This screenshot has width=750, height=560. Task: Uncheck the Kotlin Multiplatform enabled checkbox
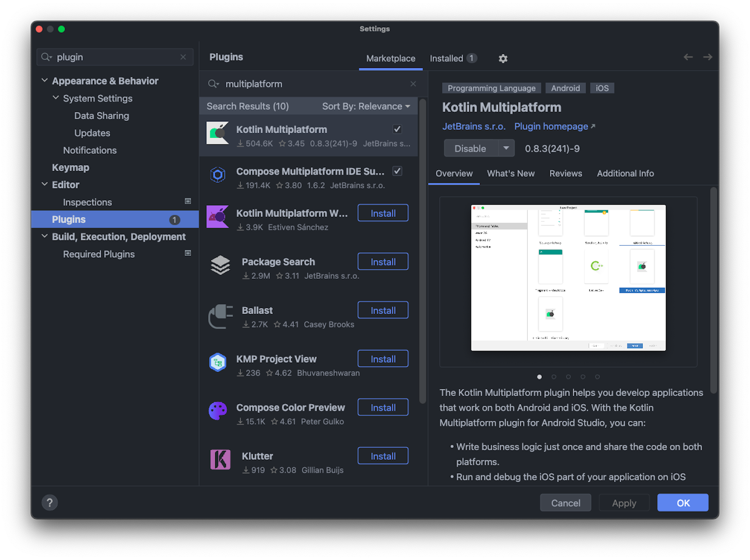click(397, 129)
